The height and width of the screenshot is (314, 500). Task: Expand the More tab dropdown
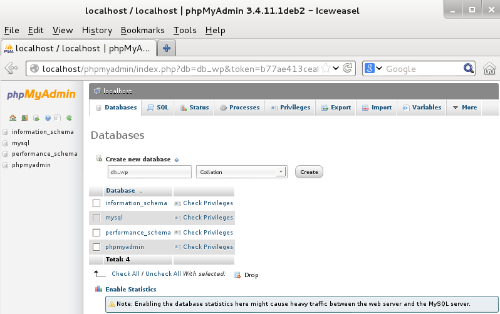point(465,108)
